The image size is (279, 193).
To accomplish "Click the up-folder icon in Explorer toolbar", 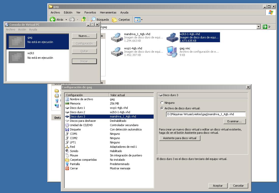I will point(84,19).
